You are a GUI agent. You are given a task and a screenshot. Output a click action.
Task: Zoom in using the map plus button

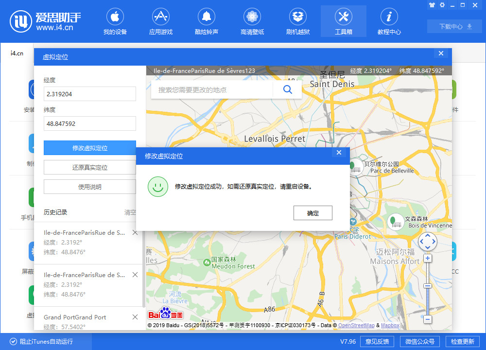coord(427,258)
